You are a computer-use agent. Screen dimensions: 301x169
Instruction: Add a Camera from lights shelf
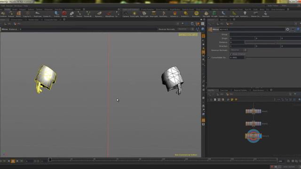126,14
